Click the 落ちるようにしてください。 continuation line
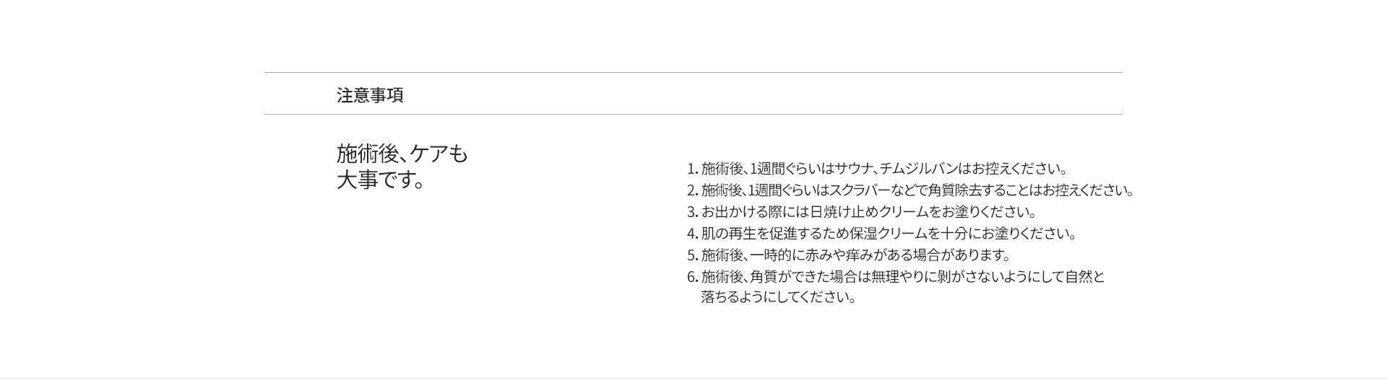This screenshot has width=1387, height=380. pyautogui.click(x=778, y=297)
